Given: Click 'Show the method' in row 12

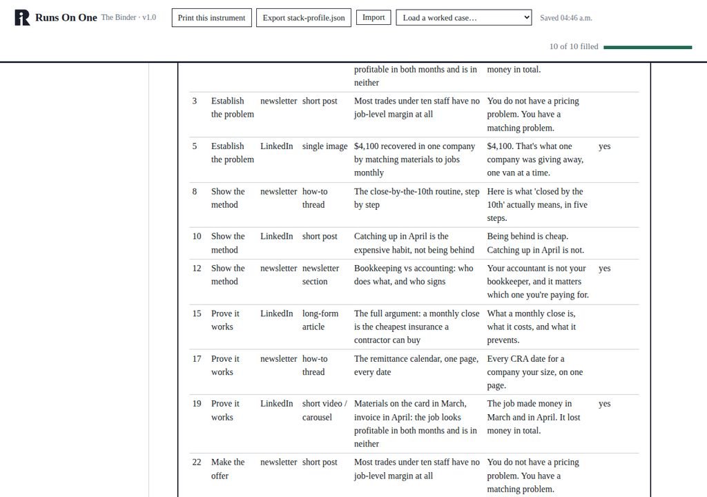Looking at the screenshot, I should pos(228,275).
